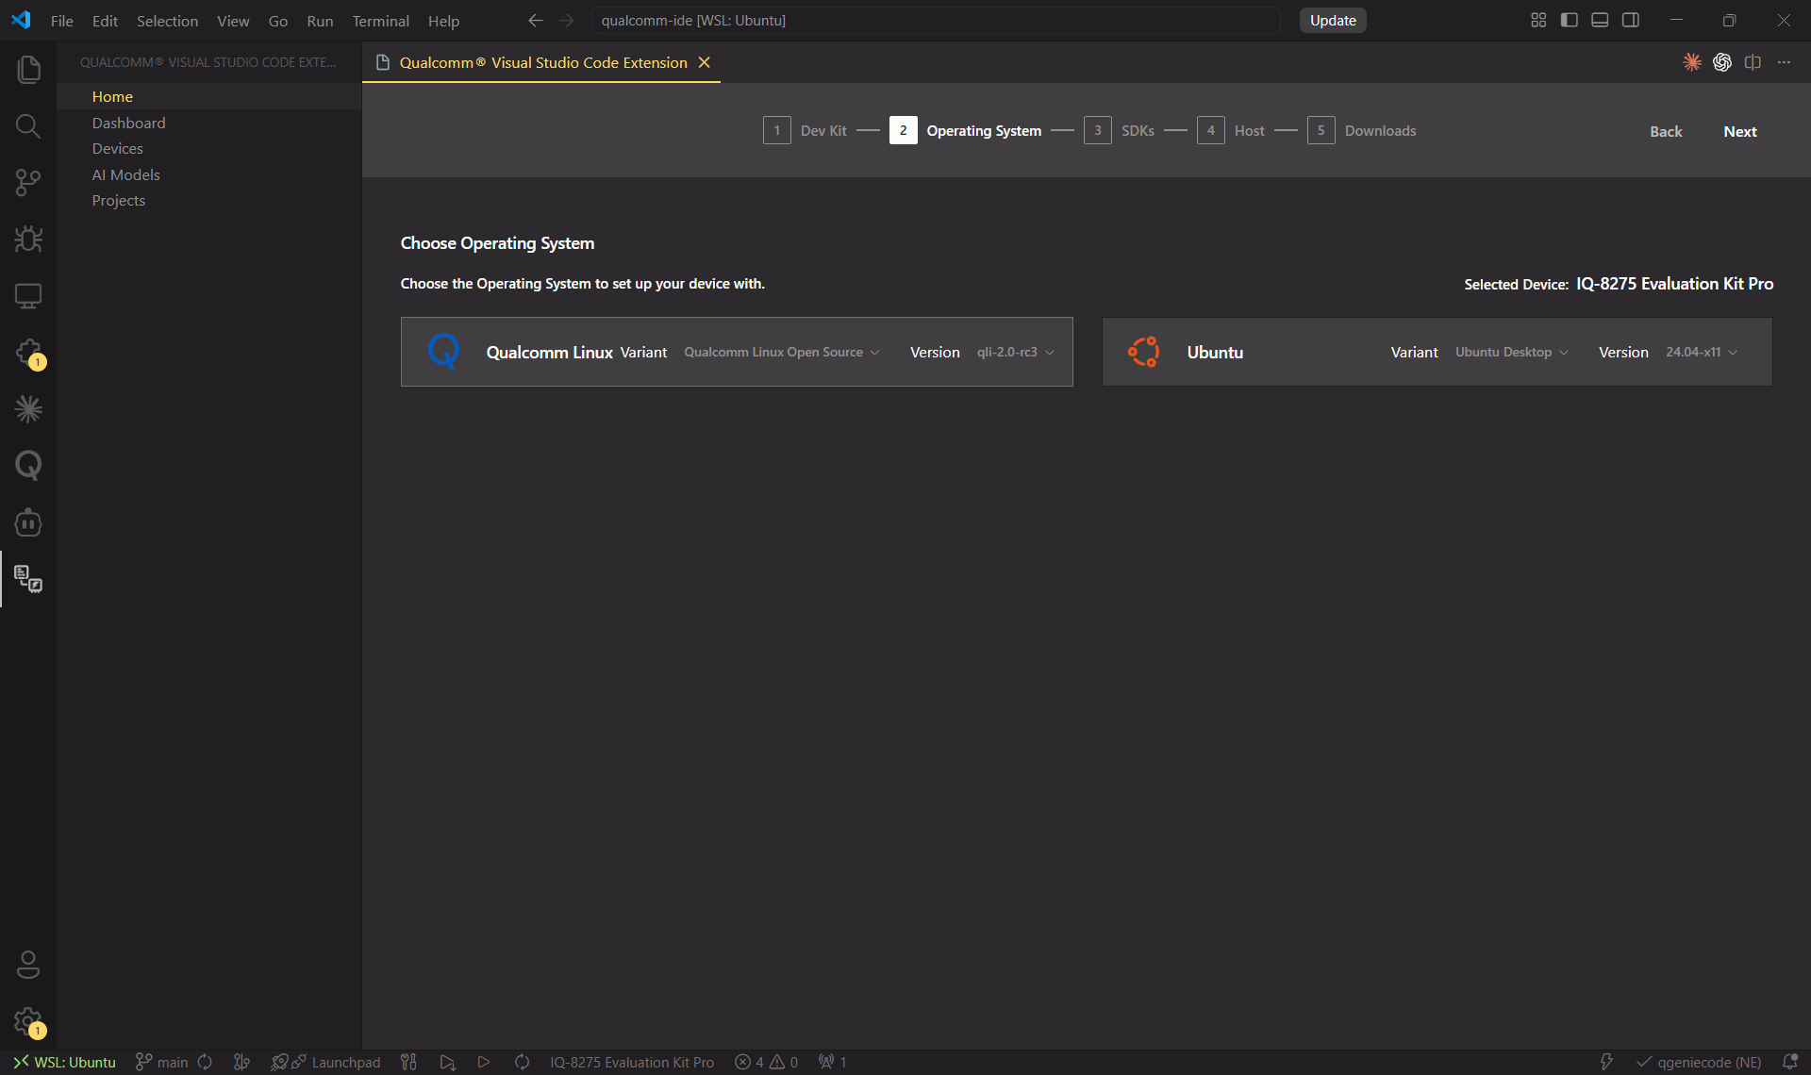The width and height of the screenshot is (1811, 1075).
Task: Open the notifications bell in status bar
Action: point(1789,1062)
